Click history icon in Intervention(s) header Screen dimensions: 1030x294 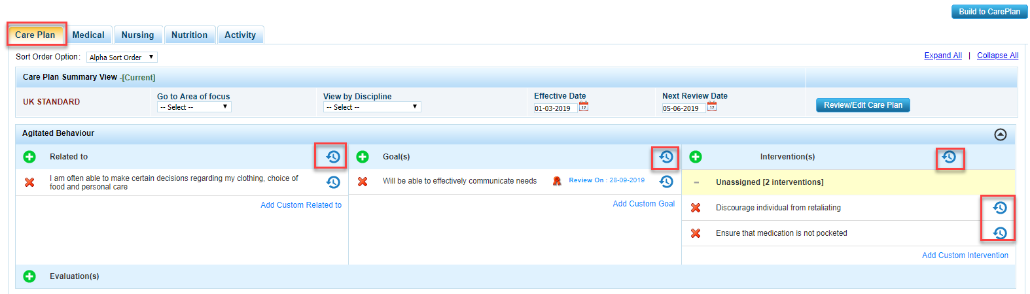(949, 157)
